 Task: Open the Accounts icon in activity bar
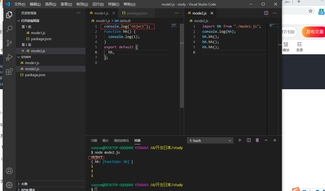(x=9, y=171)
